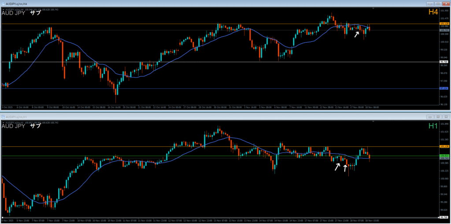Click the H4 chart window title bar icon
The width and height of the screenshot is (451, 224).
point(3,4)
